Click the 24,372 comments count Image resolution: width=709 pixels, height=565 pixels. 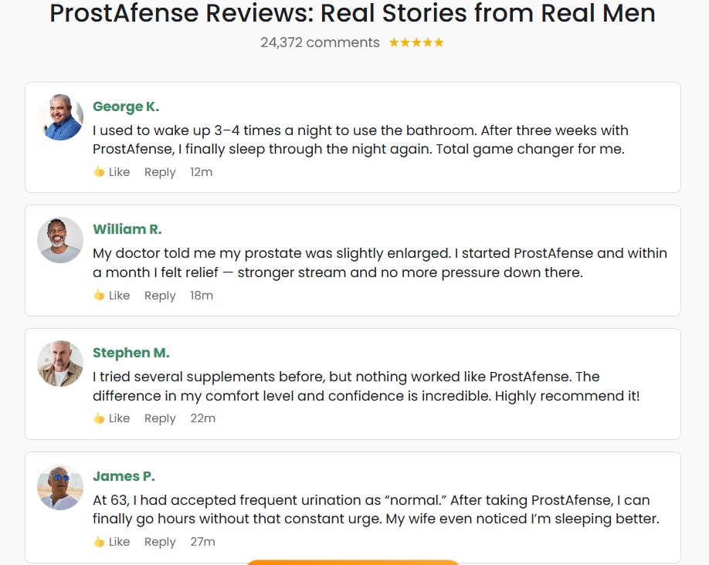pyautogui.click(x=320, y=42)
